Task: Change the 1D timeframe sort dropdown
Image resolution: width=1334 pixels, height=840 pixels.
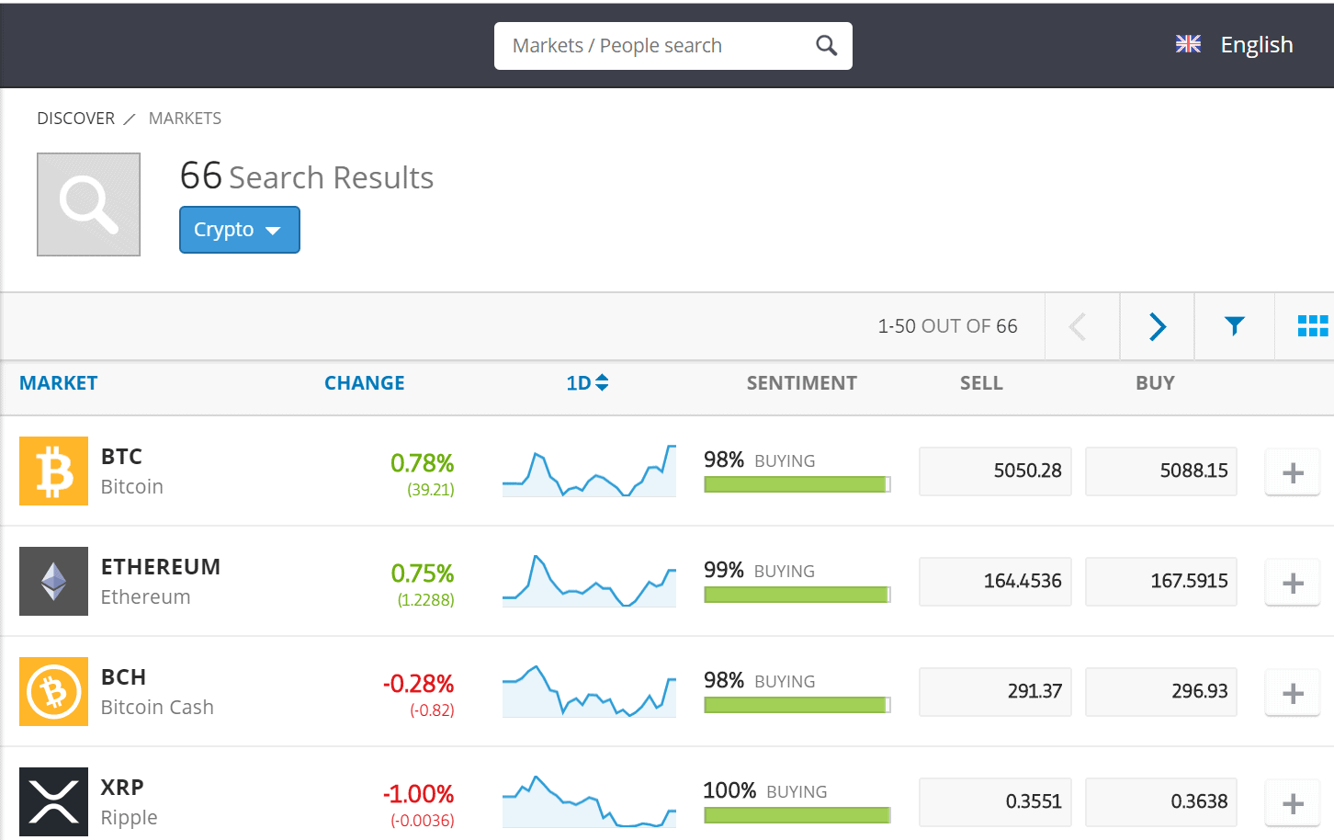Action: pyautogui.click(x=587, y=383)
